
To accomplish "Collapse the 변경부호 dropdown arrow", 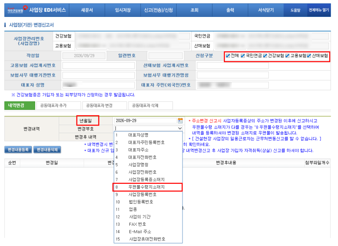I will tap(180, 128).
